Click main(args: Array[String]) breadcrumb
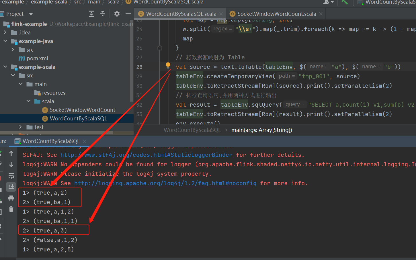Viewport: 416px width, 260px height. tap(262, 130)
